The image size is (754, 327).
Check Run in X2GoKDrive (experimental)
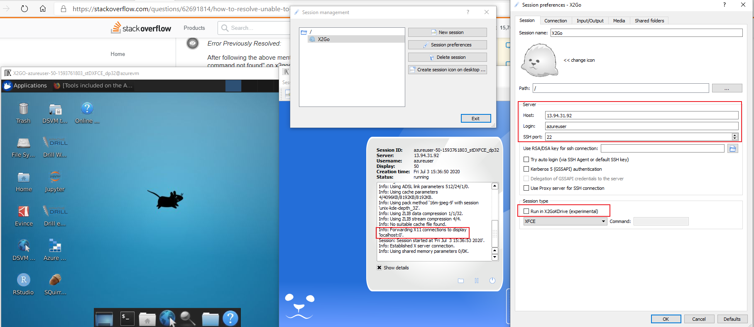[x=526, y=211]
